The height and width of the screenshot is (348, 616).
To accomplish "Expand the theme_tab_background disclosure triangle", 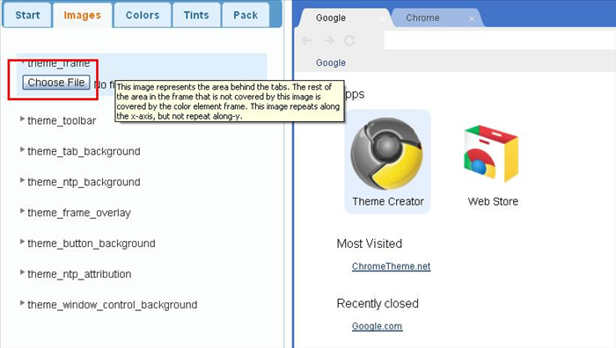I will click(22, 149).
